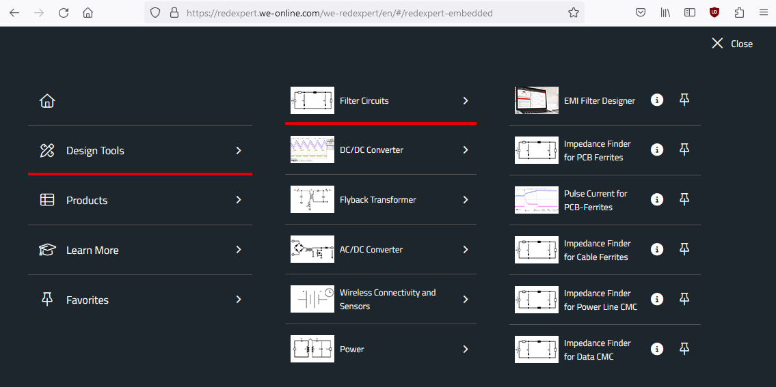Show info for Impedance Finder for Data CMC

pyautogui.click(x=657, y=349)
